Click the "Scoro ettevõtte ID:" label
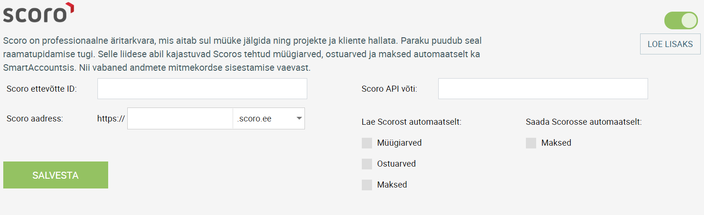Screen dimensions: 704x215 pyautogui.click(x=41, y=89)
